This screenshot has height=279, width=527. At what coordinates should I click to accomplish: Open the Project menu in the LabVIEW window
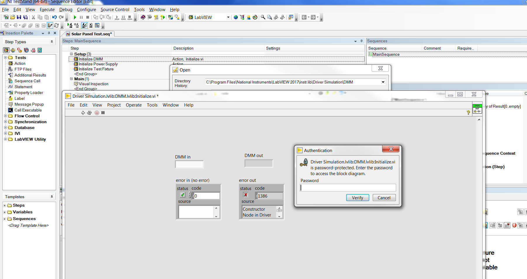coord(114,105)
